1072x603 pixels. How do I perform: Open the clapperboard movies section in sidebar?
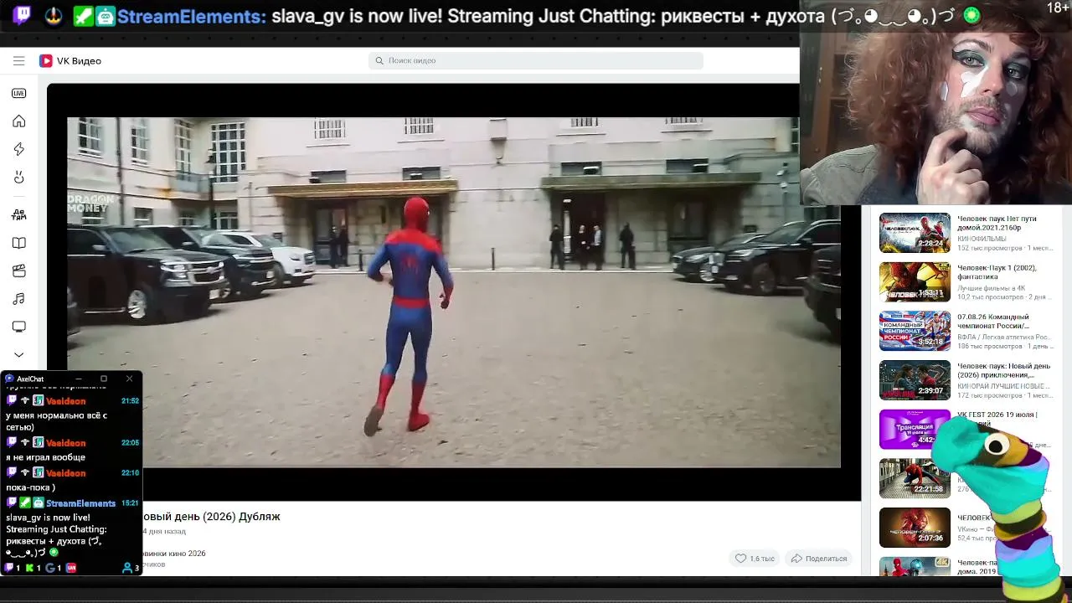coord(18,271)
